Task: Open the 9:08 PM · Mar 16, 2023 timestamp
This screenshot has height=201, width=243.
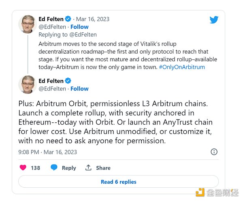Action: tap(47, 152)
